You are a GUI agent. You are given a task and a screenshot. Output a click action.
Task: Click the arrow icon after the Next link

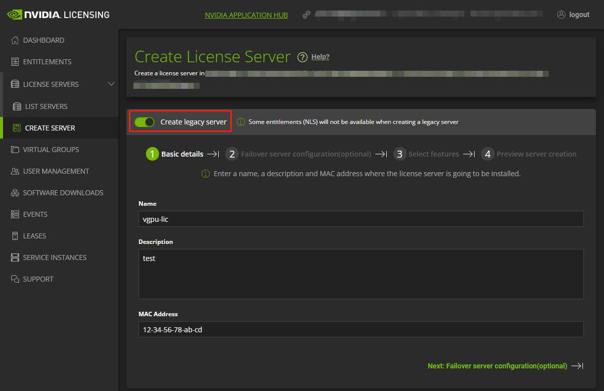pos(577,366)
